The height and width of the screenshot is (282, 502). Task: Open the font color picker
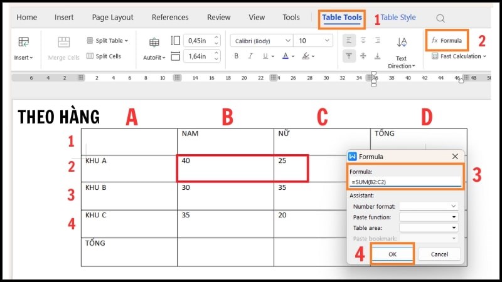(285, 56)
